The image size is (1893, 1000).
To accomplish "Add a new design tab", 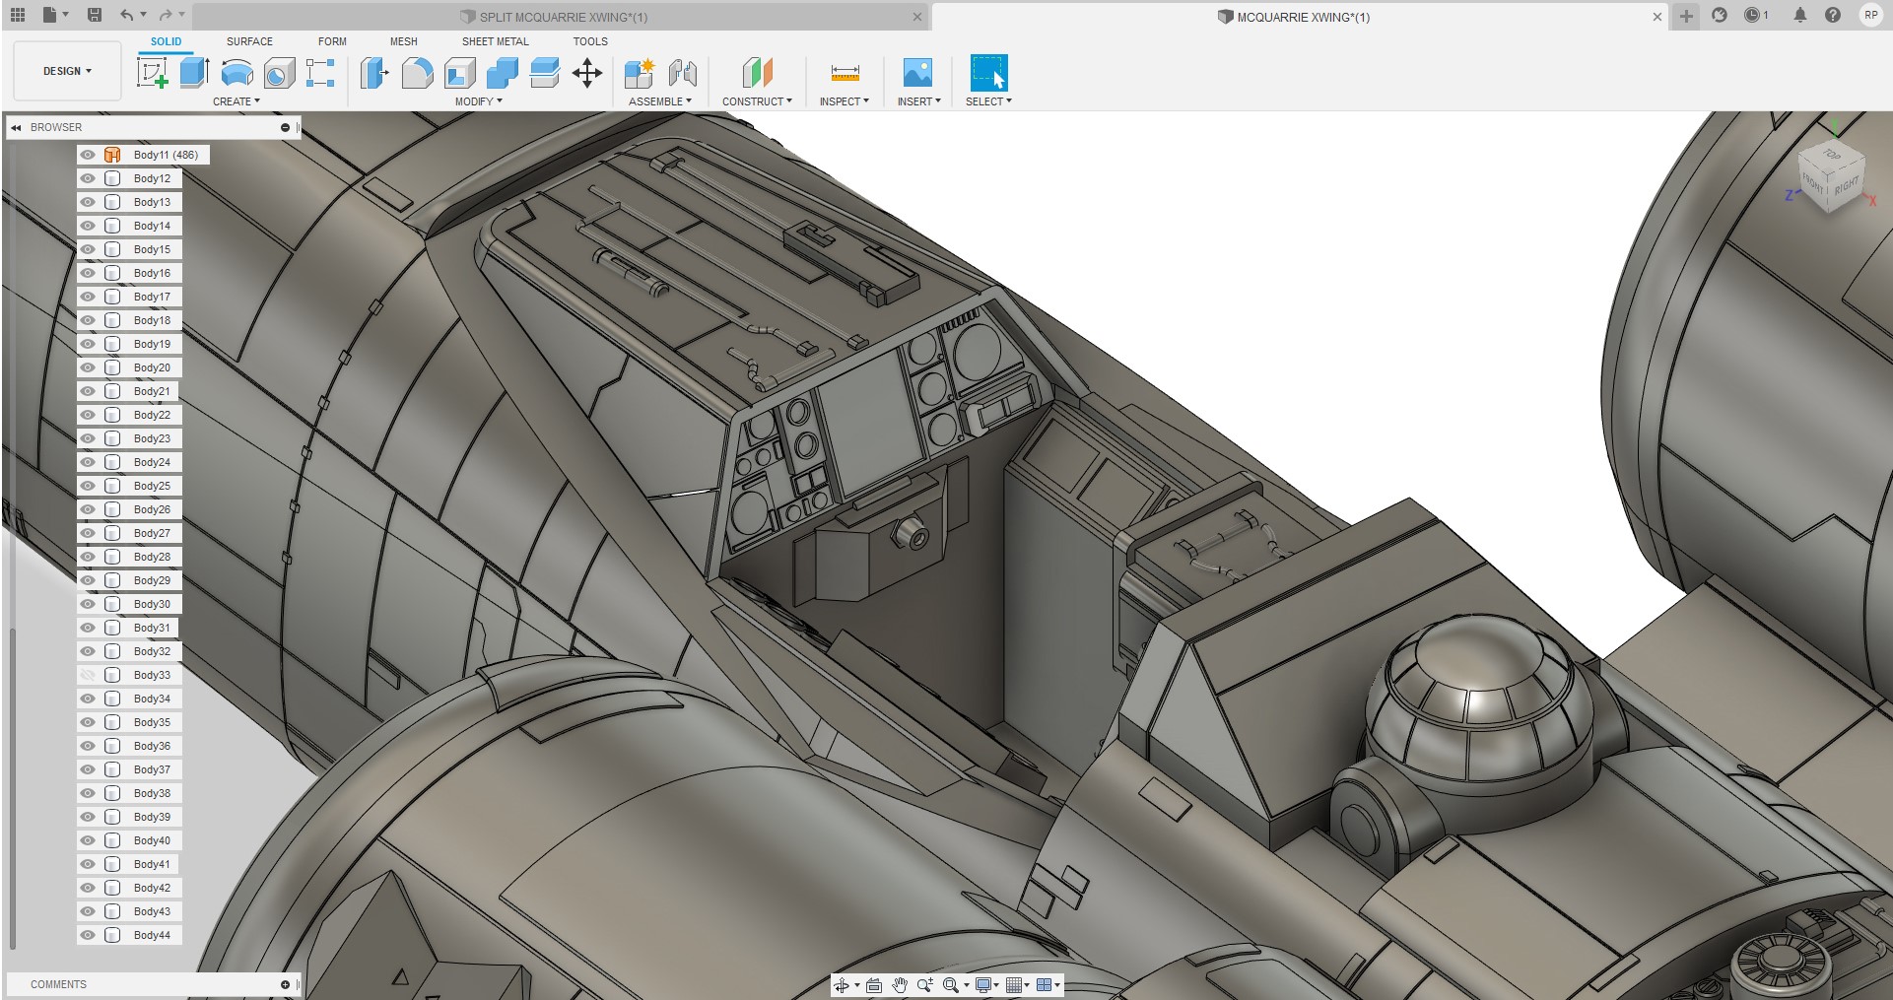I will [x=1686, y=16].
